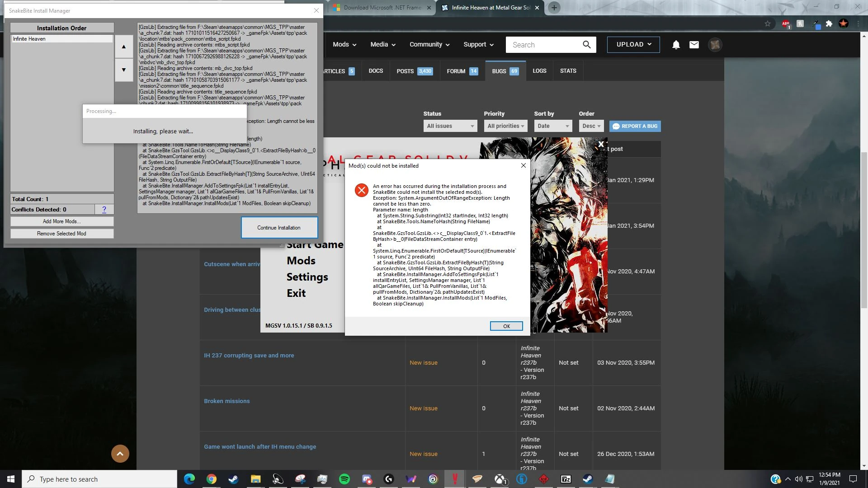The width and height of the screenshot is (868, 488).
Task: Open the messages envelope icon
Action: [694, 45]
